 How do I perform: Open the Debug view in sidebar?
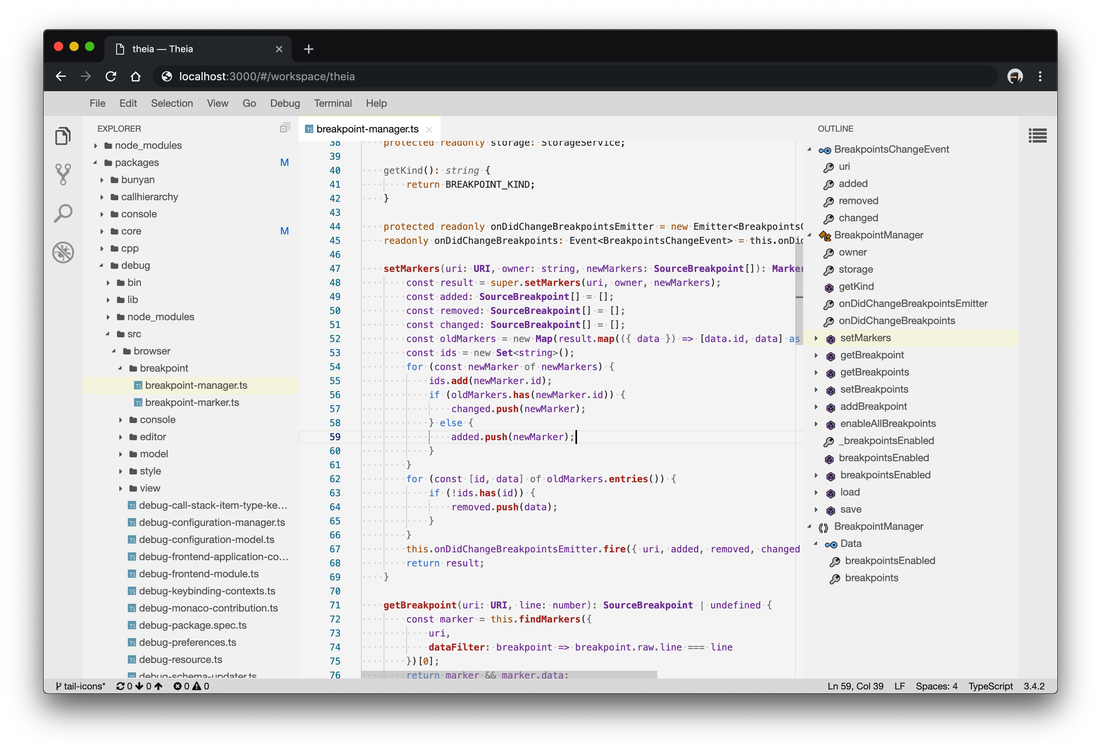pos(63,252)
